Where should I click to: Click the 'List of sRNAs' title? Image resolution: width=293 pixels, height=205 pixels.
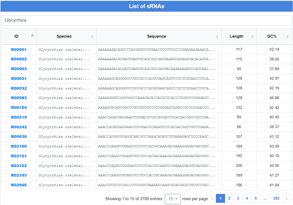pos(147,6)
